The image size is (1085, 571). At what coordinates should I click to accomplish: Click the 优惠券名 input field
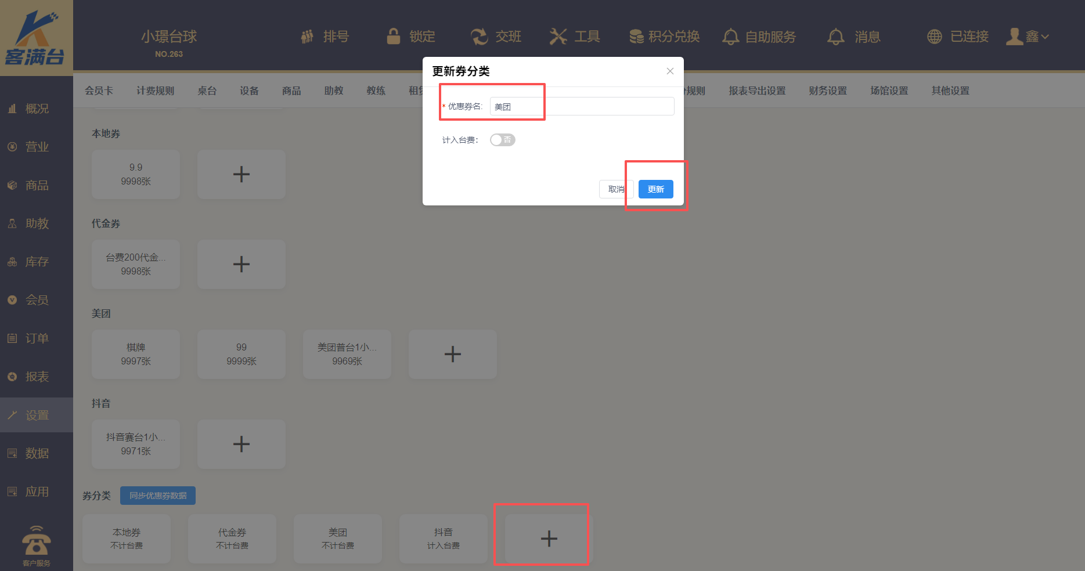click(x=582, y=106)
